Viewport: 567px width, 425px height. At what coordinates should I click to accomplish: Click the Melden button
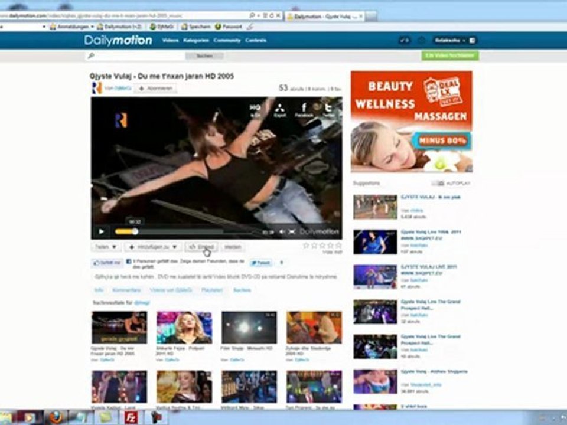233,247
